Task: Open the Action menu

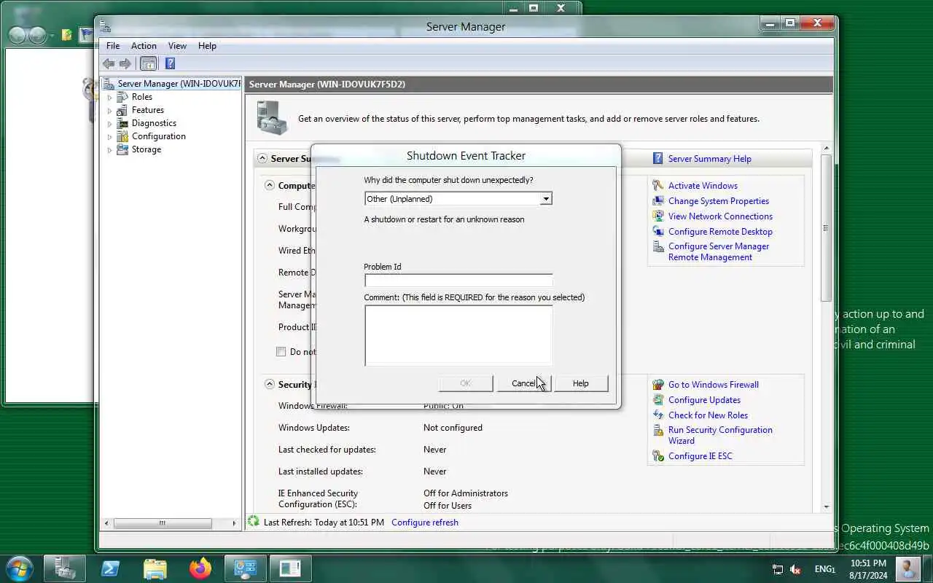Action: click(144, 45)
